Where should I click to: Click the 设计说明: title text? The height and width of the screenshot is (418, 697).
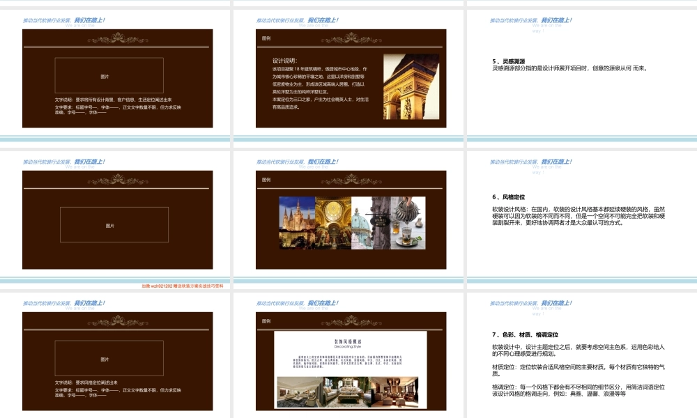pyautogui.click(x=284, y=61)
